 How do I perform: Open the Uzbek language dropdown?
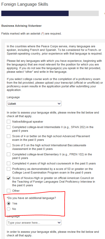(x=34, y=104)
